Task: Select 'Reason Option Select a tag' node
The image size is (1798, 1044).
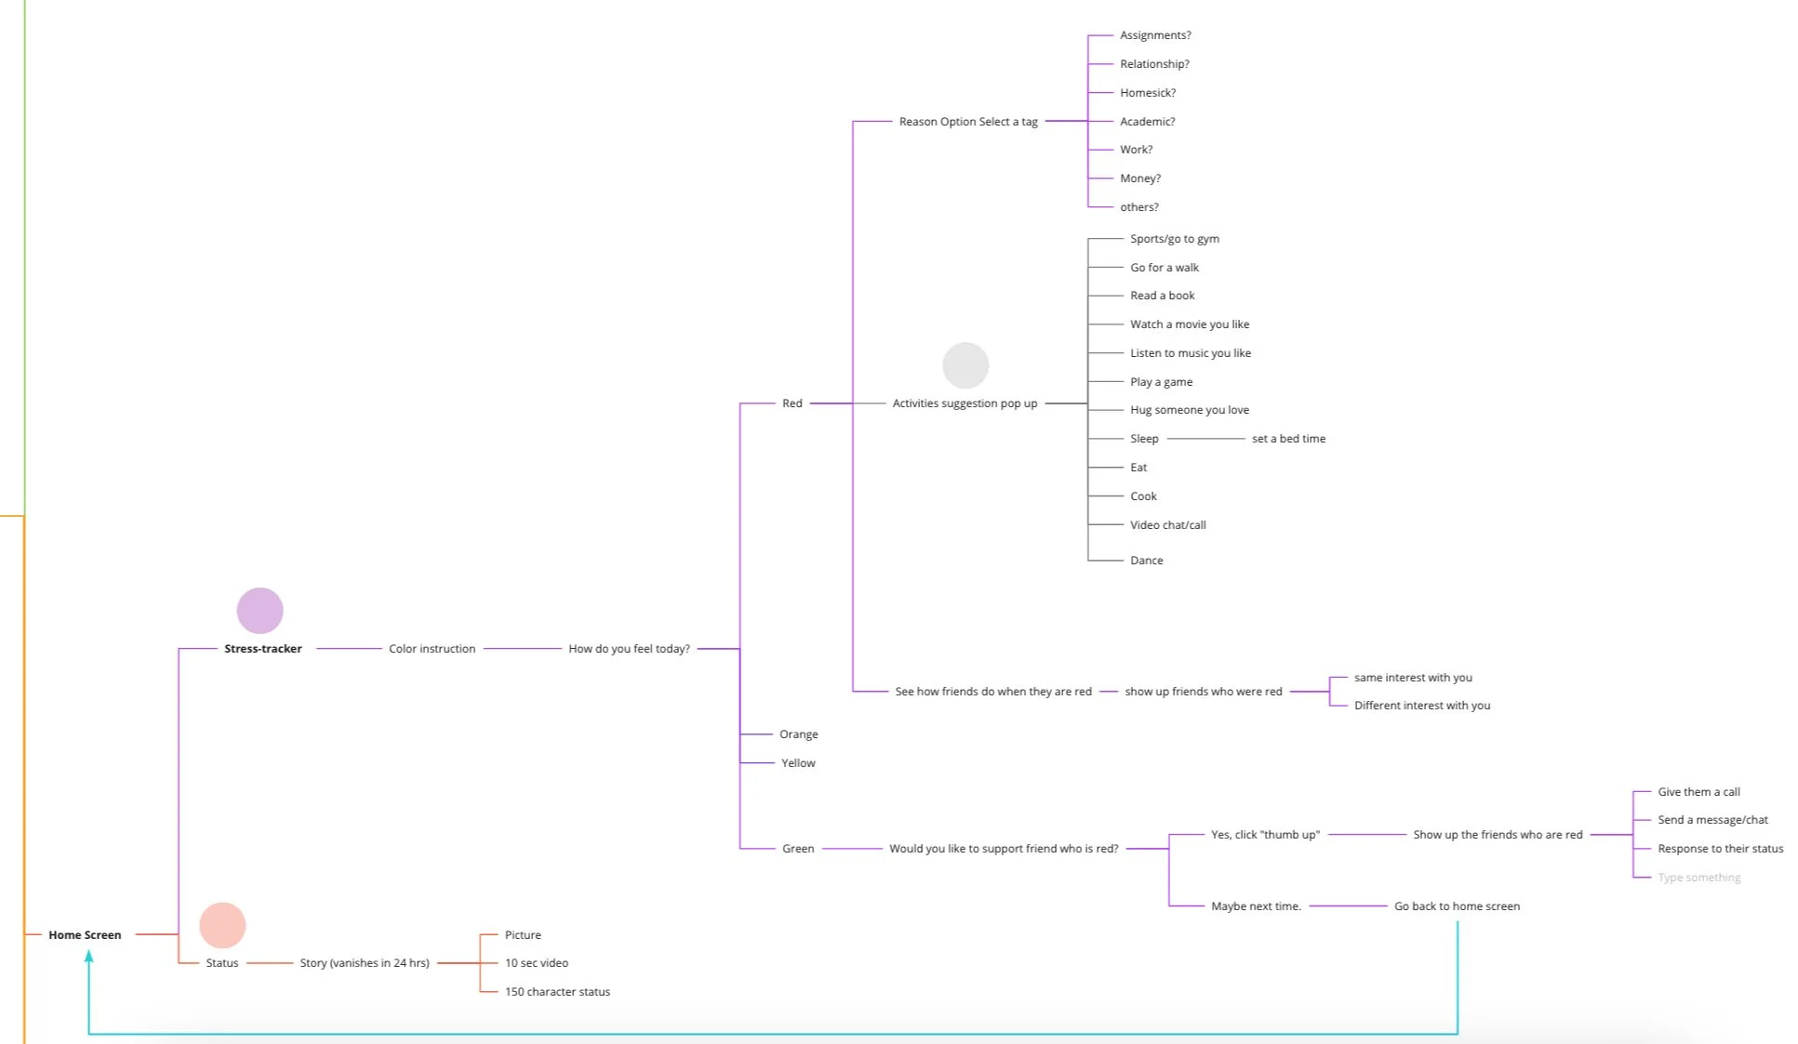Action: click(967, 122)
